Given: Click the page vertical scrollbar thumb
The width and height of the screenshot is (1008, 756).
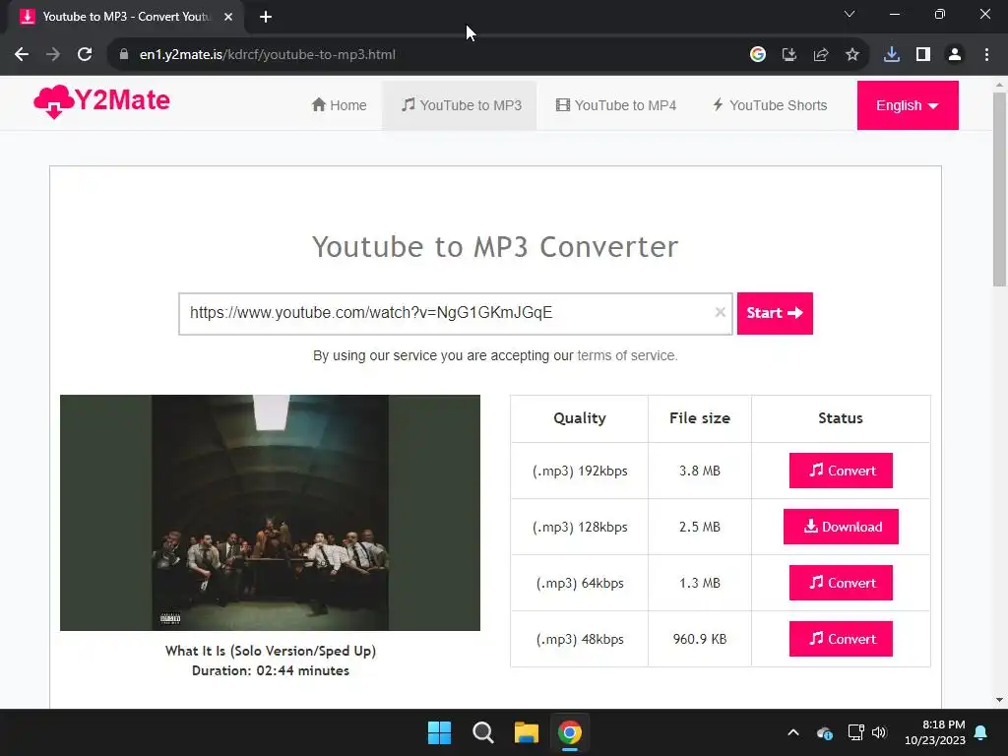Looking at the screenshot, I should pos(999,190).
